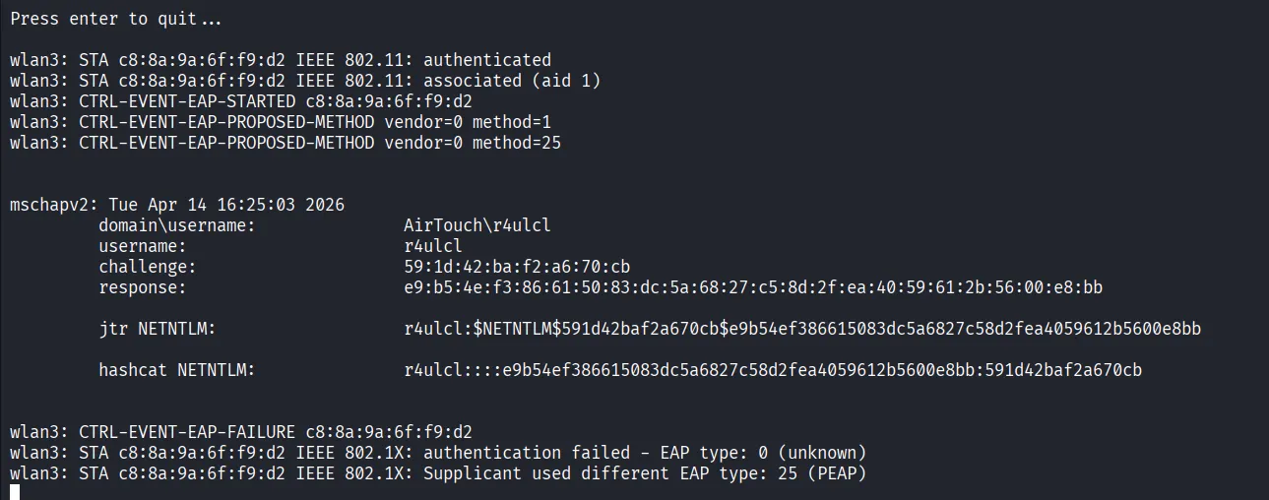Click the terminal cursor block at bottom
Viewport: 1269px width, 500px height.
15,491
